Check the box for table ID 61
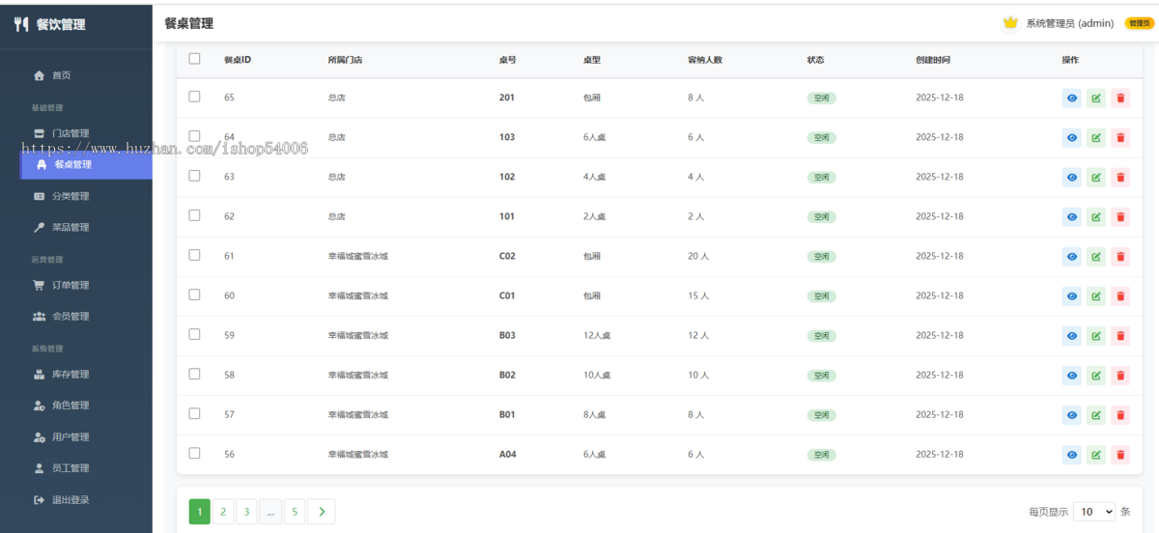This screenshot has height=533, width=1159. 194,255
